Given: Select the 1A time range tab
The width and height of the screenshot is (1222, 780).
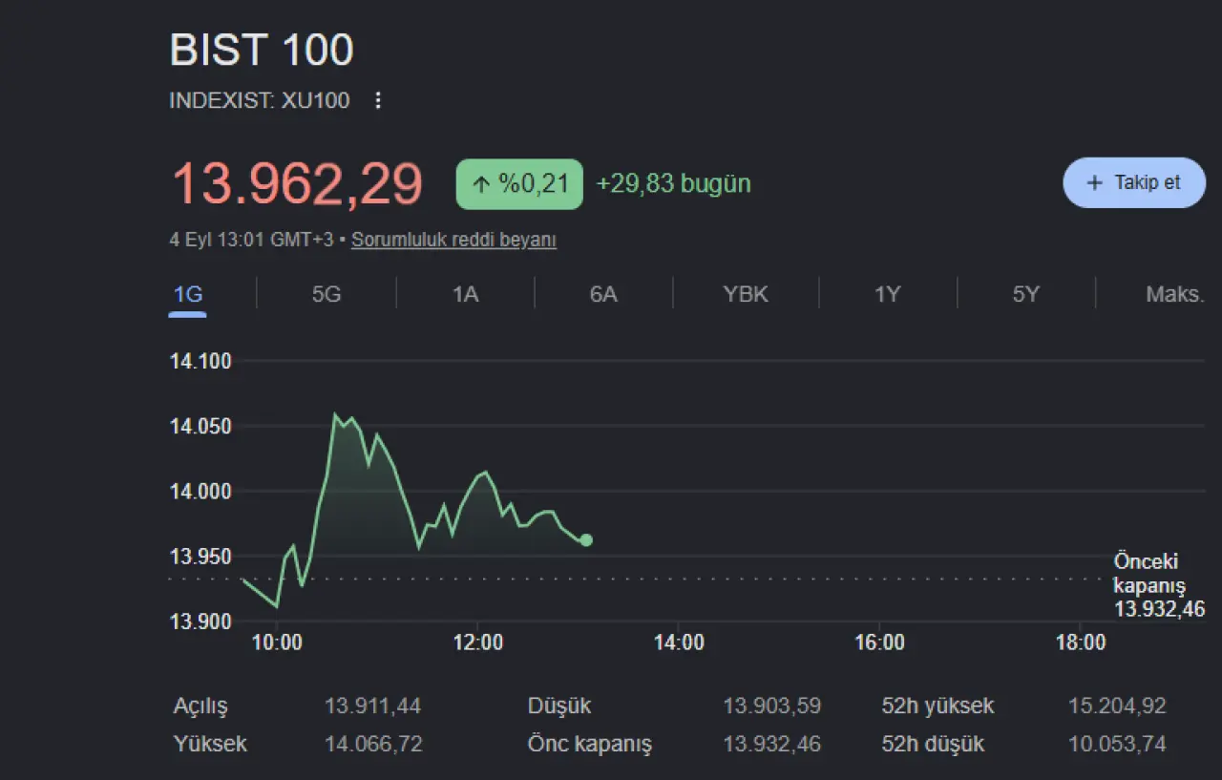Looking at the screenshot, I should point(465,294).
